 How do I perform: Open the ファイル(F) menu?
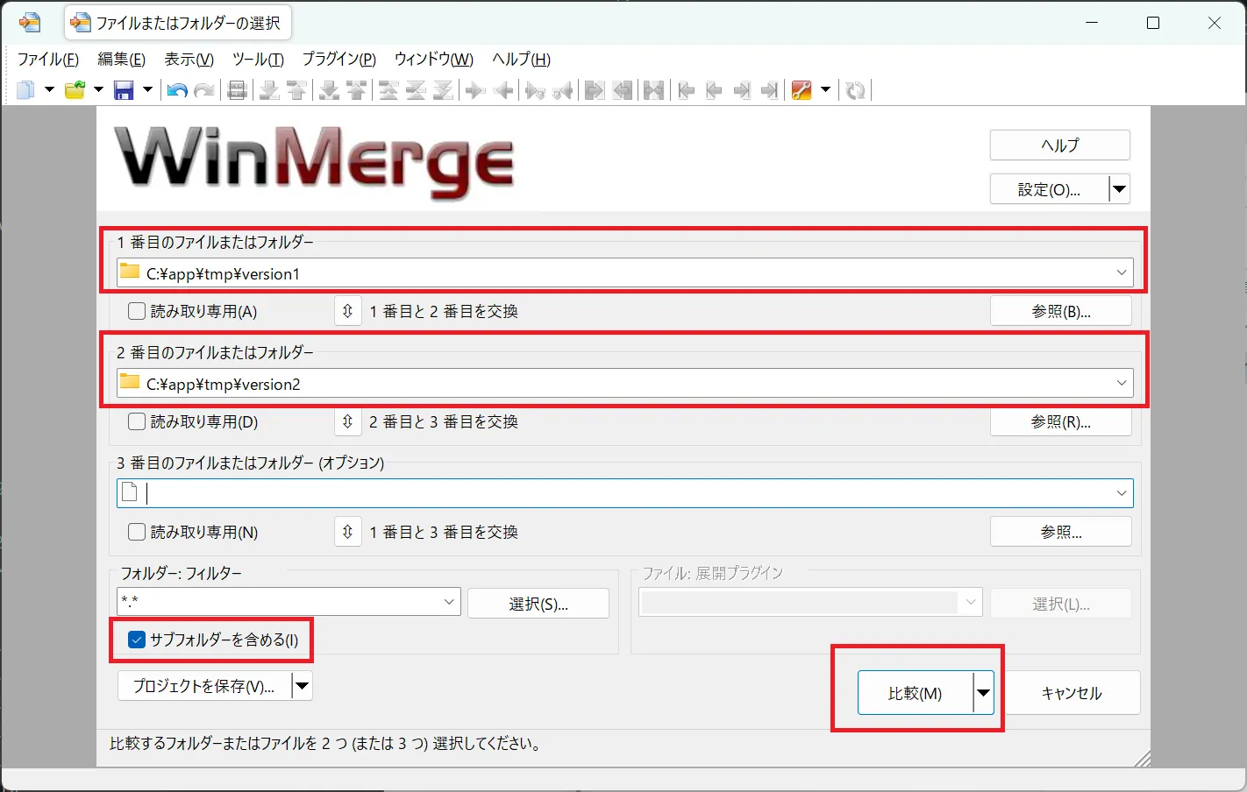coord(48,60)
